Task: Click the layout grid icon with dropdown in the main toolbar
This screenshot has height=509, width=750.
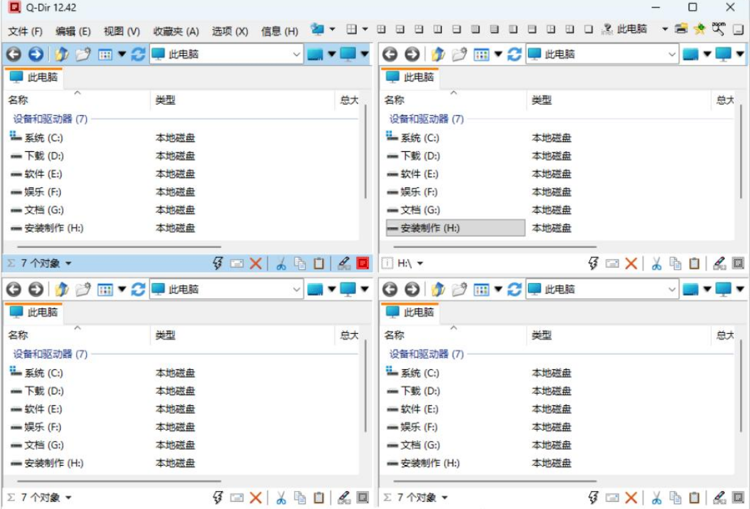Action: [351, 29]
